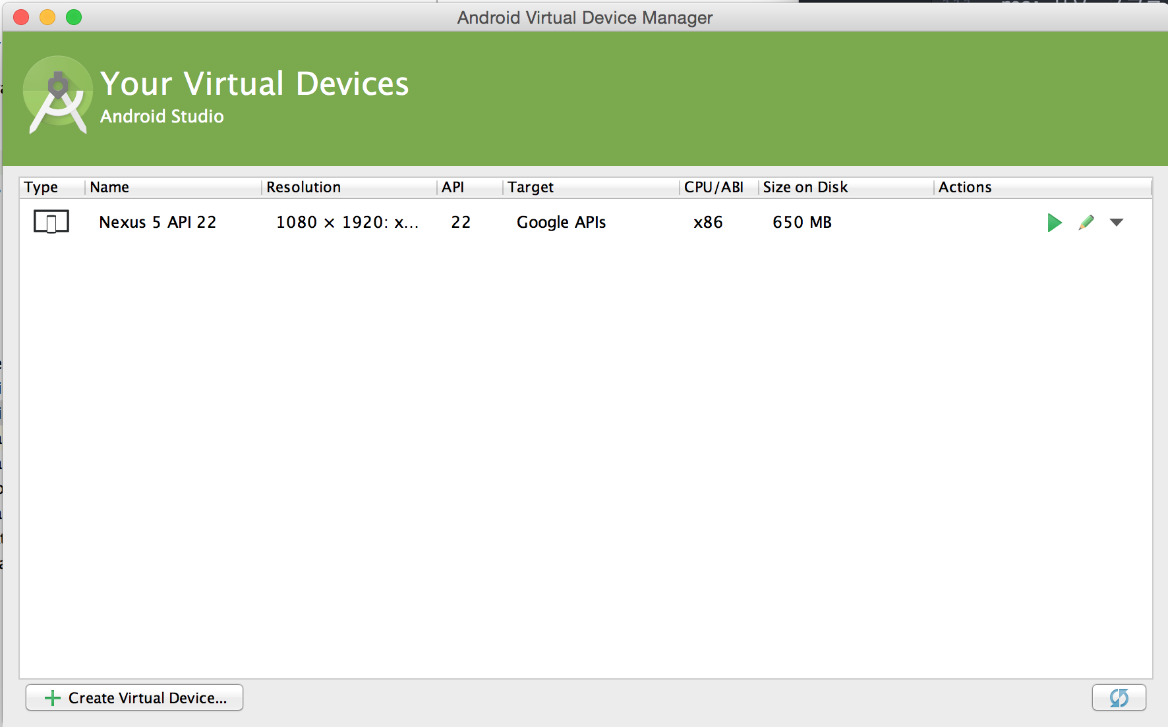The height and width of the screenshot is (727, 1168).
Task: Click the API column header
Action: [x=469, y=188]
